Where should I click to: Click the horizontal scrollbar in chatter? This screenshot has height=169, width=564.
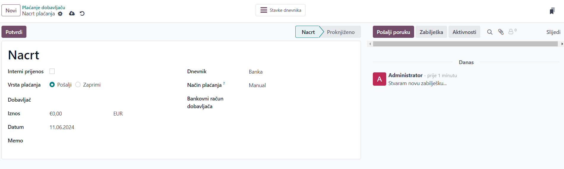point(465,44)
